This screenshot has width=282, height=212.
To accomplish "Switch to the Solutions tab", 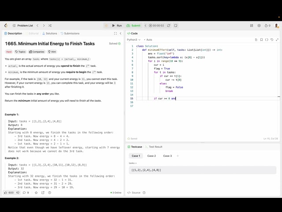I will 50,34.
